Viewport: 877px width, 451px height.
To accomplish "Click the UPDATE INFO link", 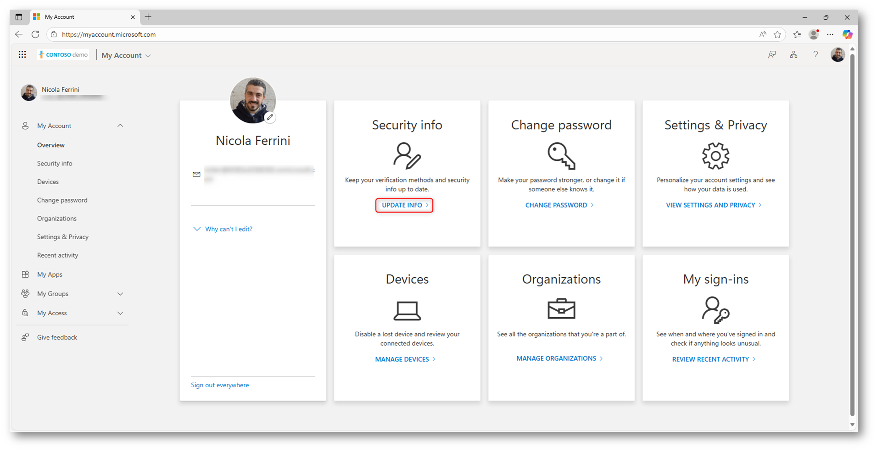I will (x=404, y=205).
